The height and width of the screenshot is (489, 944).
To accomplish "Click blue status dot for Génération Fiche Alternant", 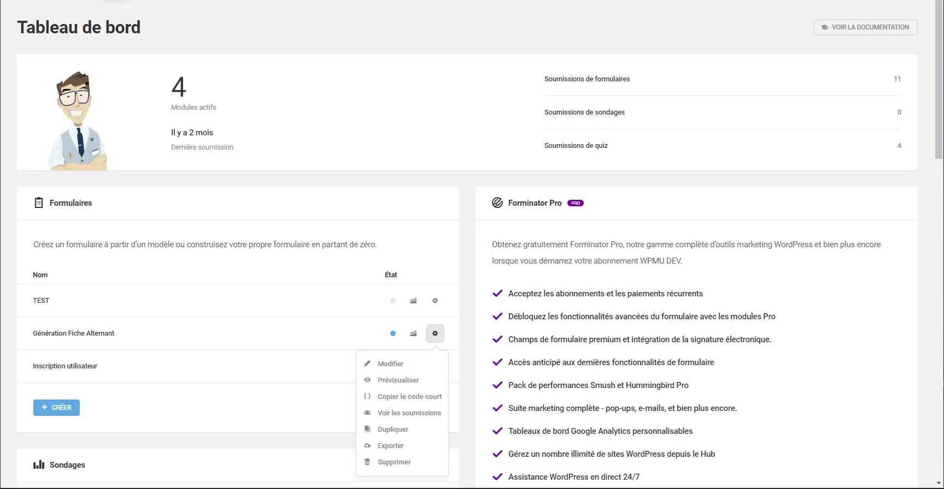I will tap(393, 333).
